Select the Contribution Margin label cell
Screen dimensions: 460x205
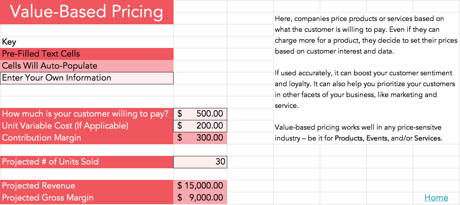[87, 138]
